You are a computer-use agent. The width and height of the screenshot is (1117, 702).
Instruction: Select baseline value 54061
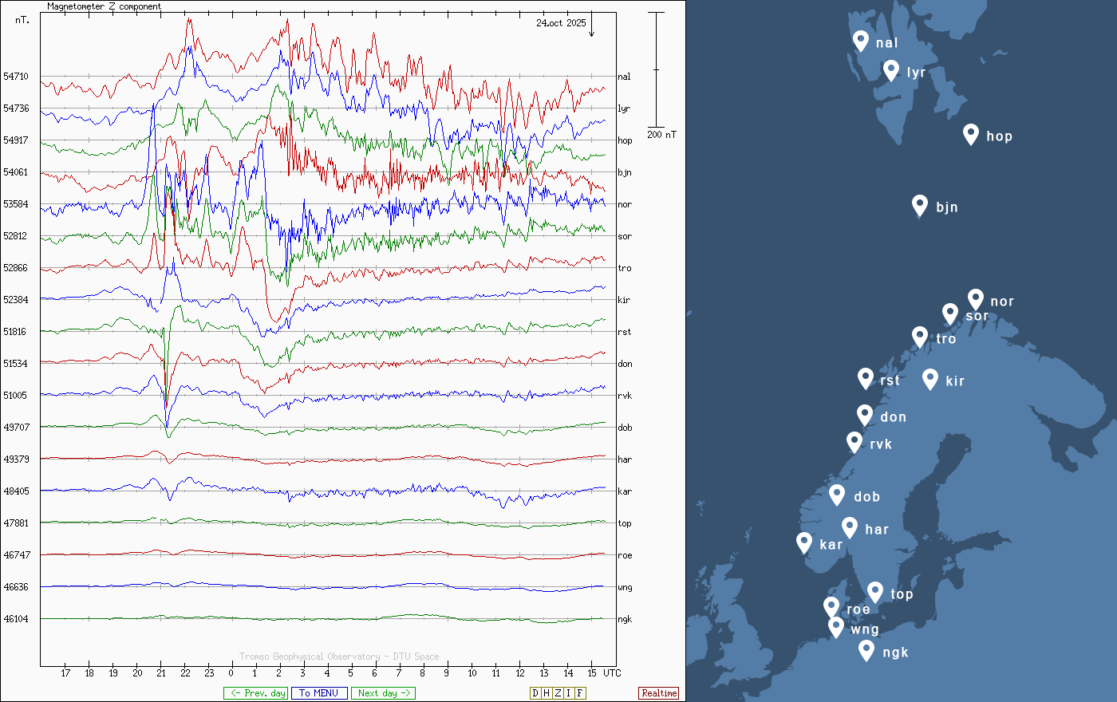pyautogui.click(x=15, y=172)
